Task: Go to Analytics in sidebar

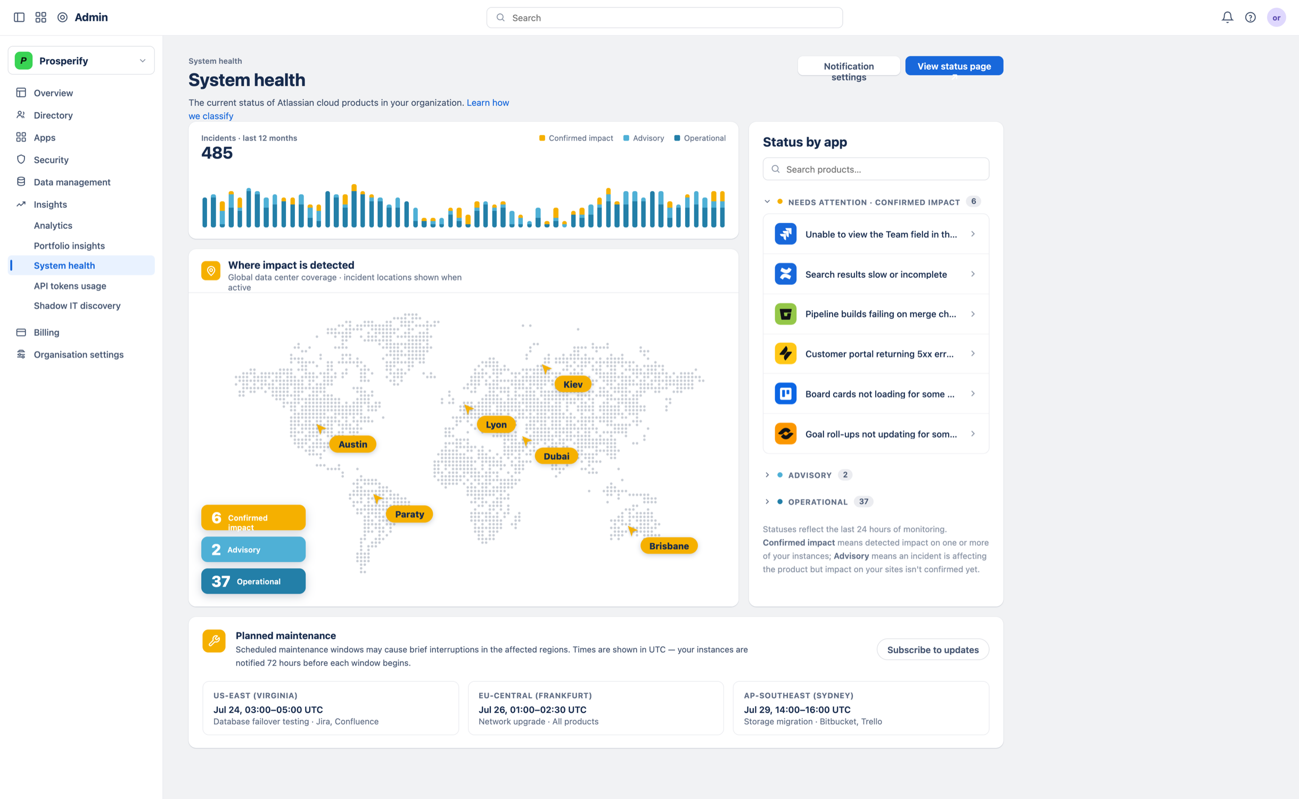Action: coord(53,226)
